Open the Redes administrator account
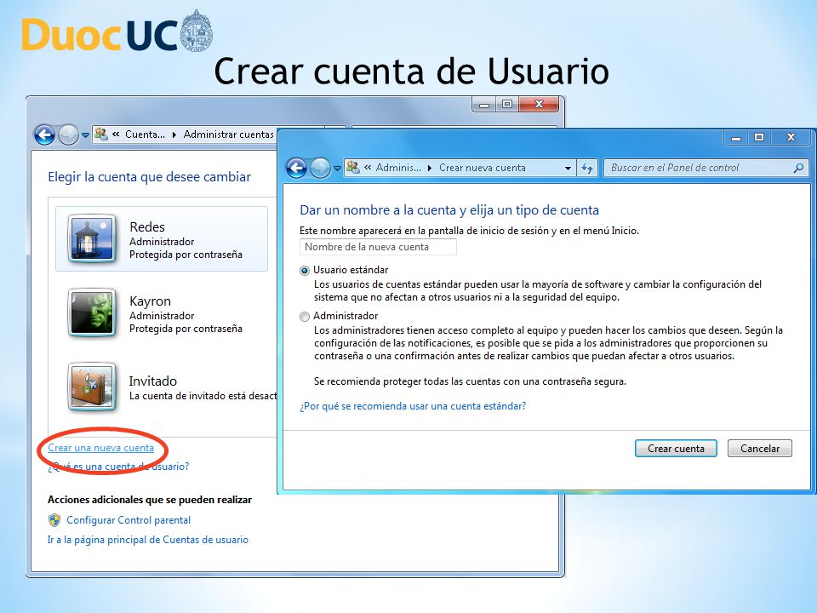The image size is (817, 613). [x=162, y=238]
